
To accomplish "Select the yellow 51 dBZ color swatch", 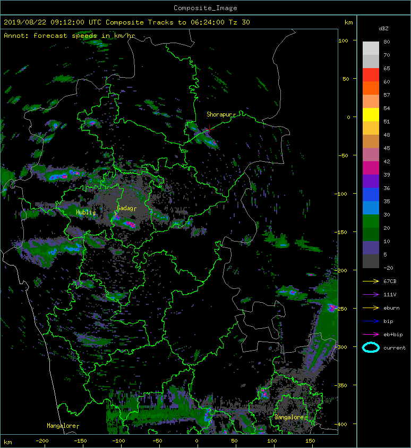I will [x=371, y=115].
